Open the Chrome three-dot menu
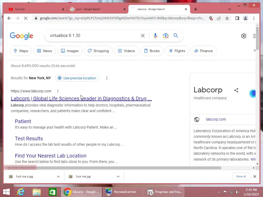 [254, 18]
